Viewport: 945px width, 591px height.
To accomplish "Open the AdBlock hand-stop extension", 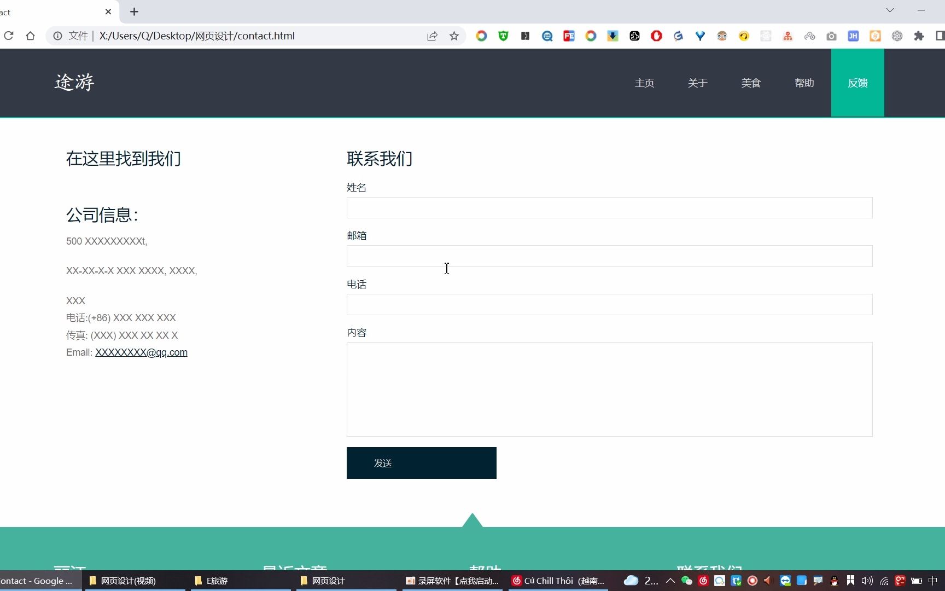I will click(x=656, y=36).
